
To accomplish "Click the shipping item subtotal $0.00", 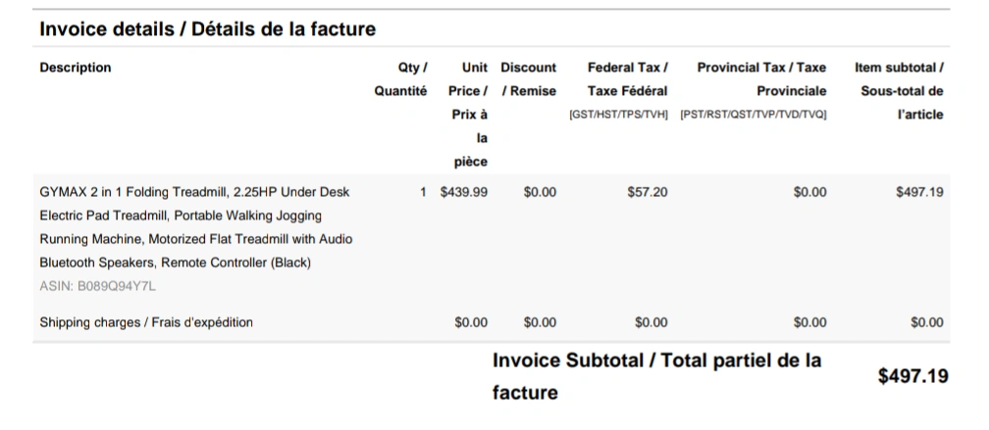I will pos(927,323).
